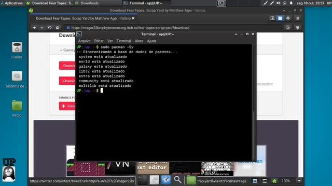Open the magnifier search icon in dock
Screen dimensions: 332x186
[177, 180]
